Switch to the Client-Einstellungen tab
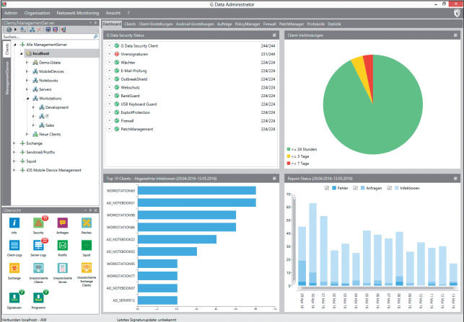 coord(156,24)
